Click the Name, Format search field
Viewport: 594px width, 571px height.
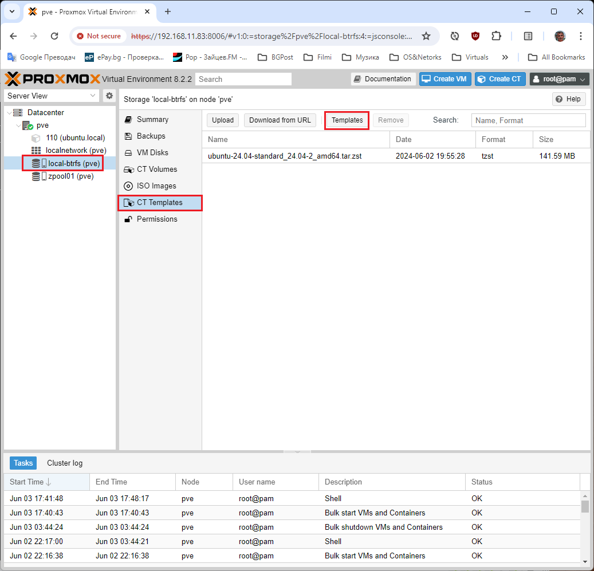(x=529, y=120)
